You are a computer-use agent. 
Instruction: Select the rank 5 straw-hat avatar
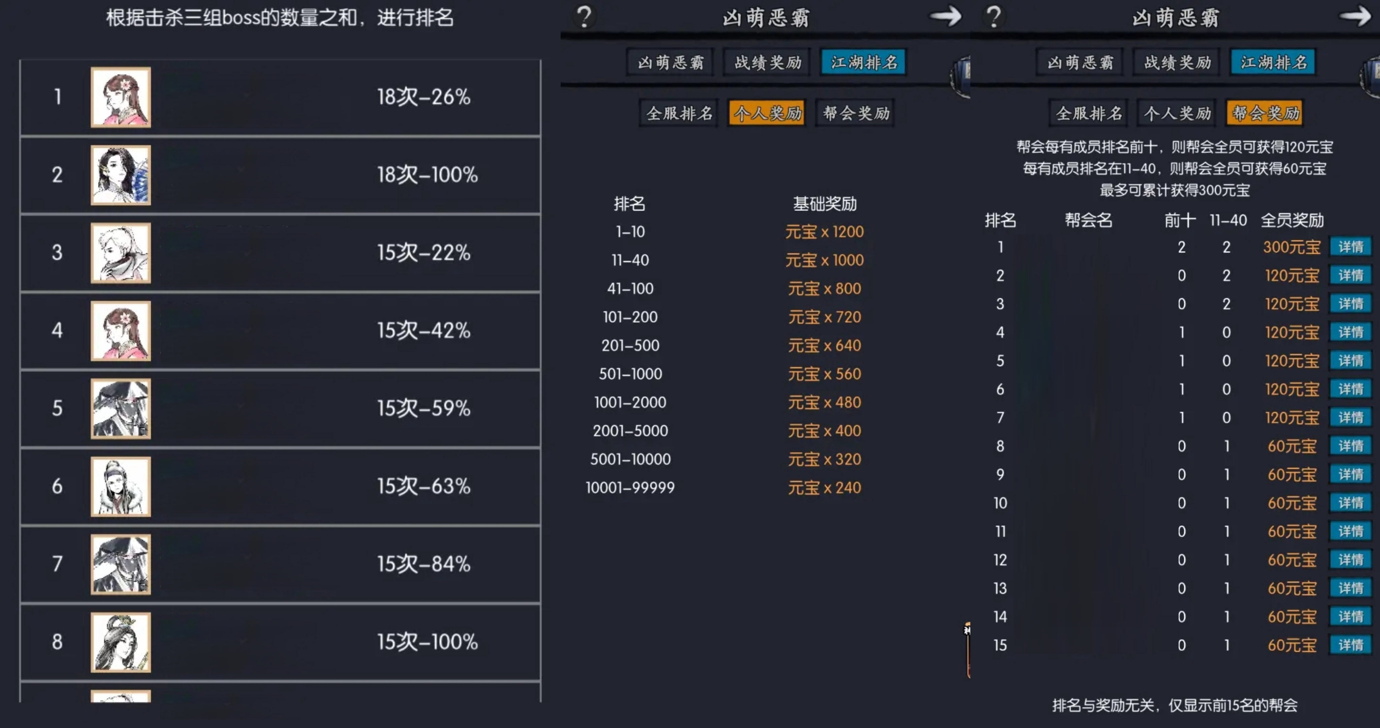tap(121, 408)
